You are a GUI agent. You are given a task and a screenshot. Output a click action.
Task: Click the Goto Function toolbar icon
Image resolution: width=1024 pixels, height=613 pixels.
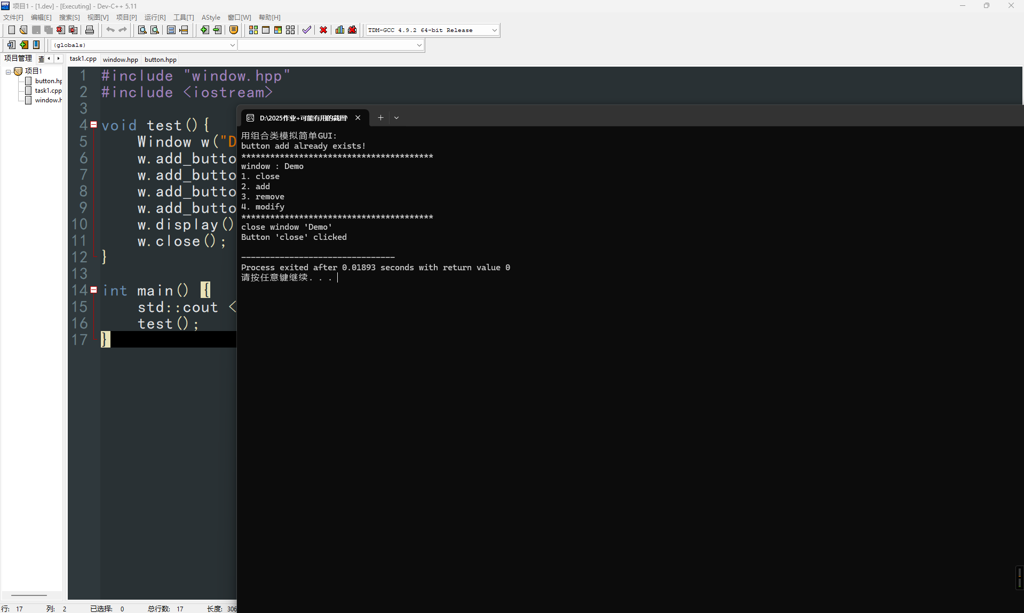point(171,30)
